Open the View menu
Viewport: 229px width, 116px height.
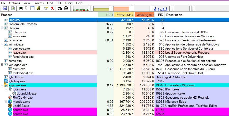point(27,3)
